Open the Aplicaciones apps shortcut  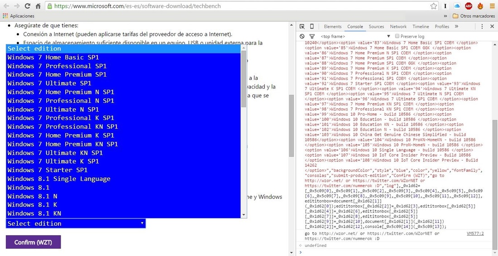[19, 15]
